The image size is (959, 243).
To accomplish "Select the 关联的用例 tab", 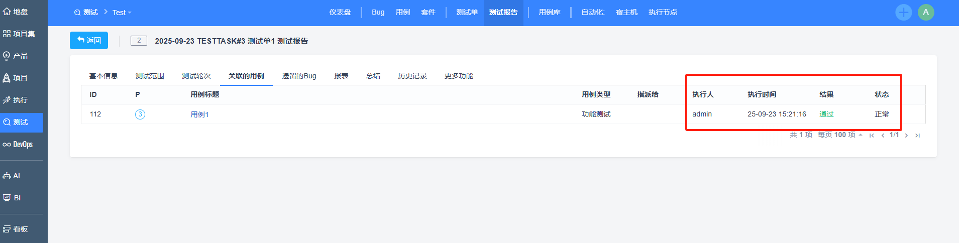I will (246, 76).
